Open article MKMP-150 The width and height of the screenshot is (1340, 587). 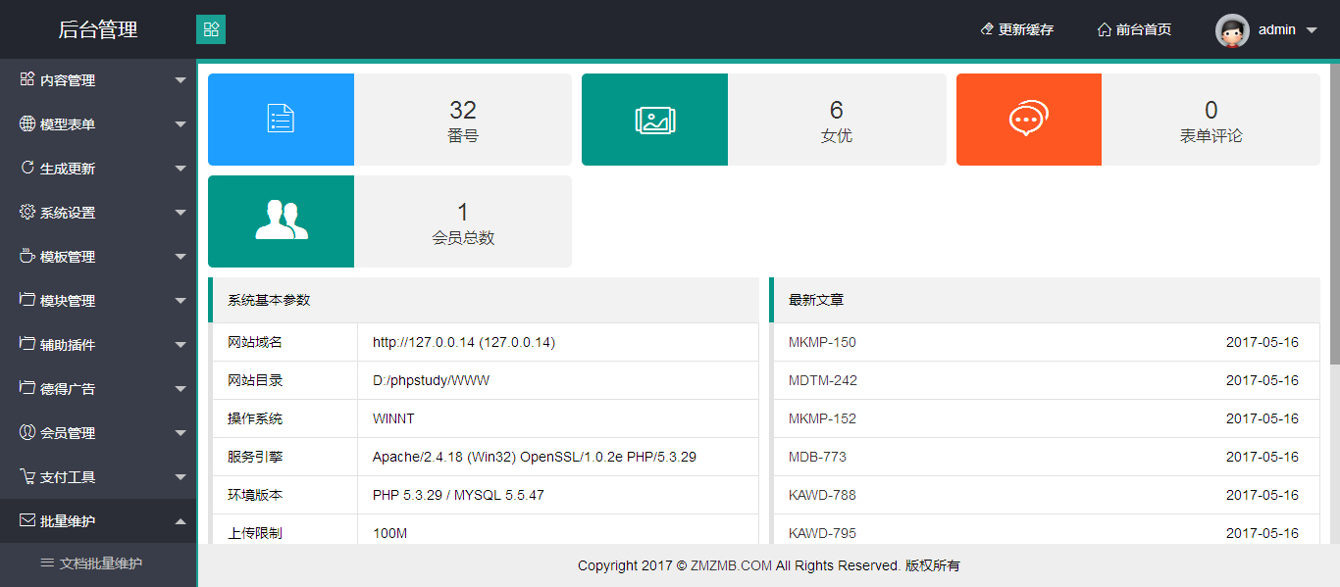tap(822, 342)
